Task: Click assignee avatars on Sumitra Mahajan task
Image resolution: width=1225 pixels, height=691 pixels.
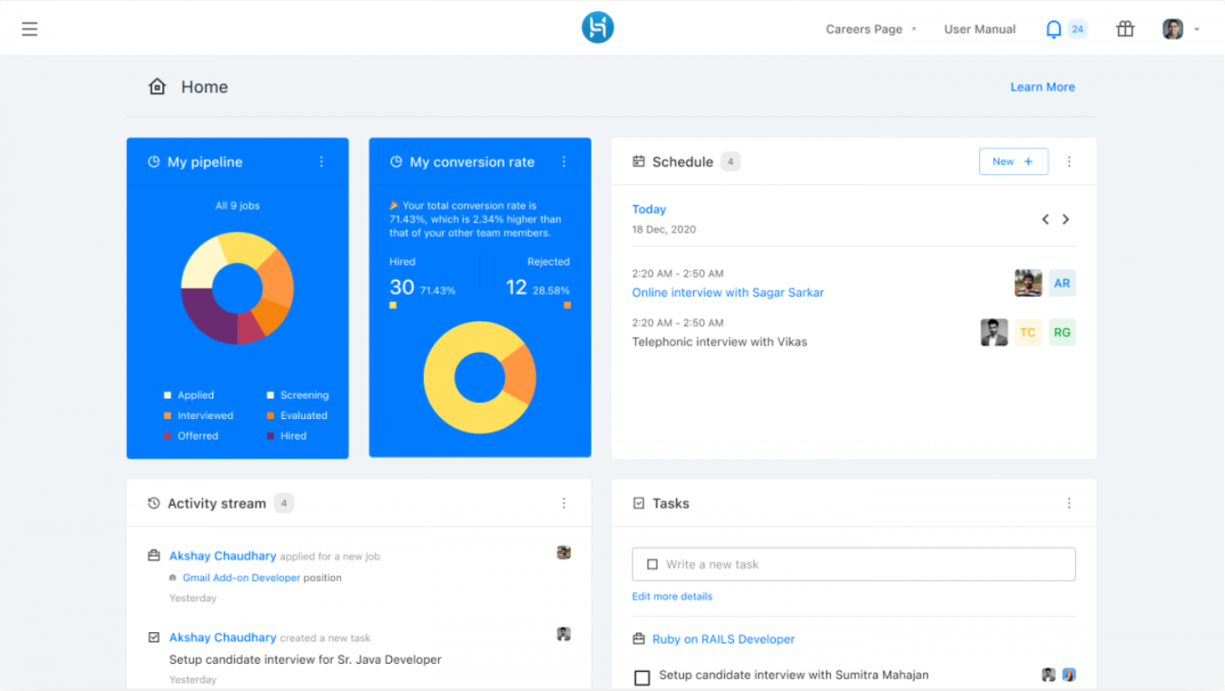Action: click(1059, 675)
